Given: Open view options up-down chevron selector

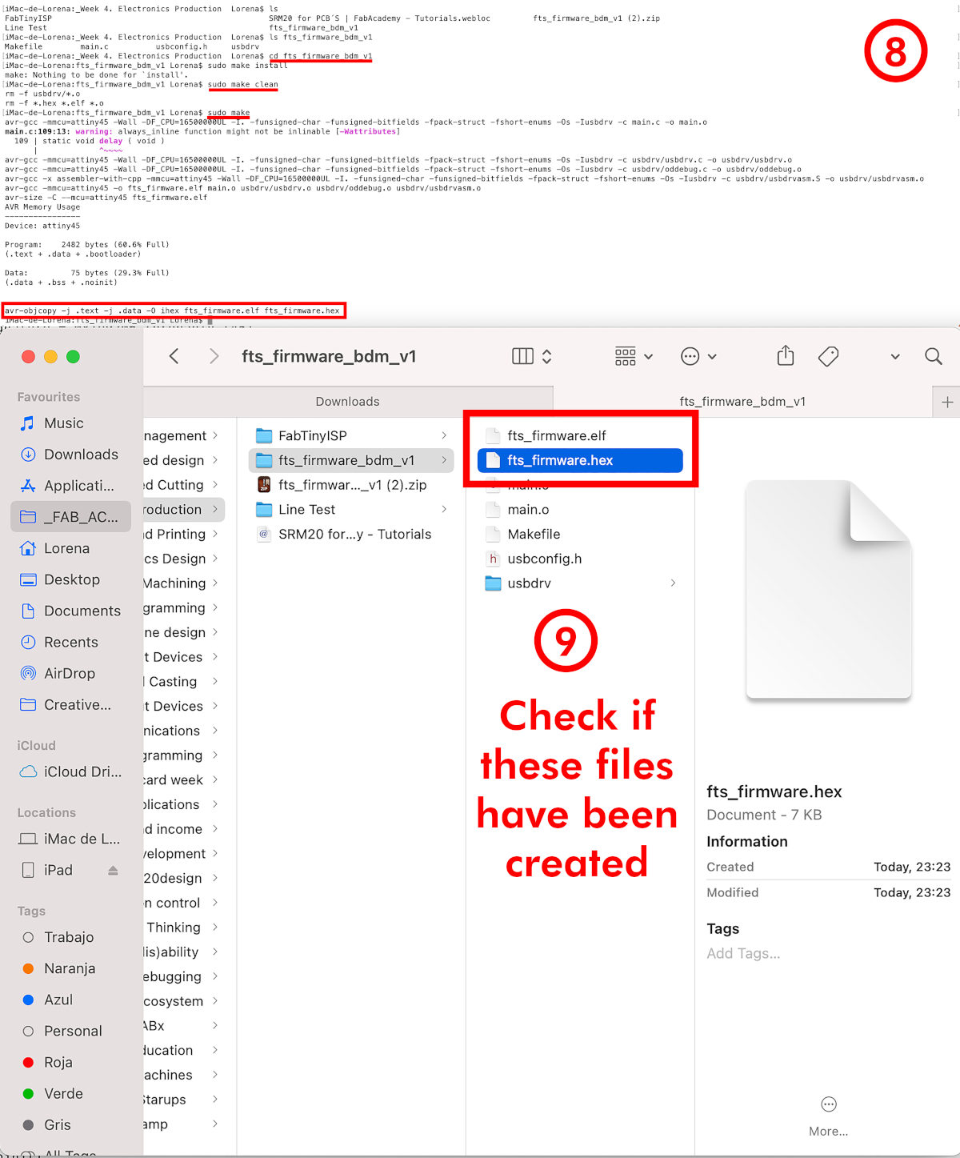Looking at the screenshot, I should point(547,356).
